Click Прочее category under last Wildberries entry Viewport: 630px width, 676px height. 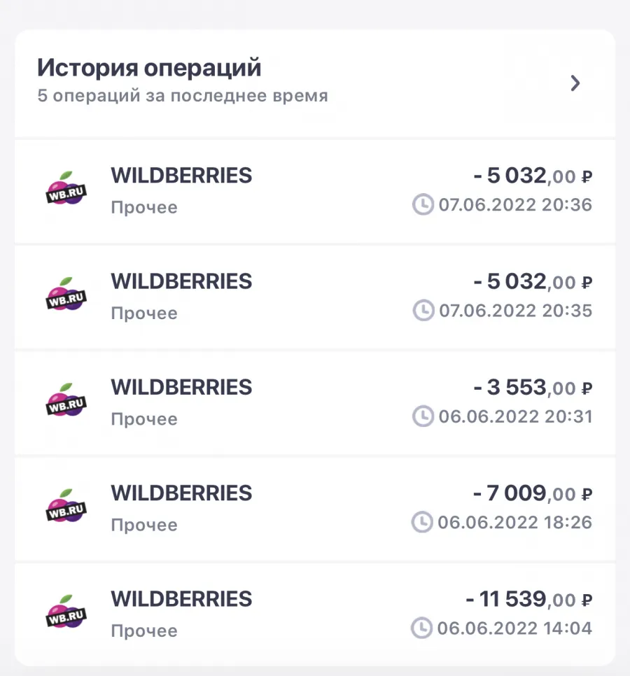[144, 631]
